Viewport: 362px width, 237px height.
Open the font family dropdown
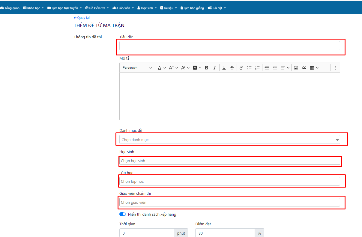pos(185,68)
